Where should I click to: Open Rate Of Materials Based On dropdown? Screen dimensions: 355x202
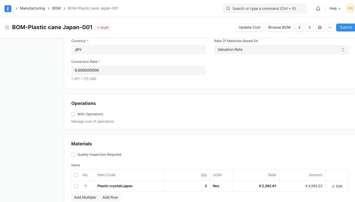click(x=281, y=50)
